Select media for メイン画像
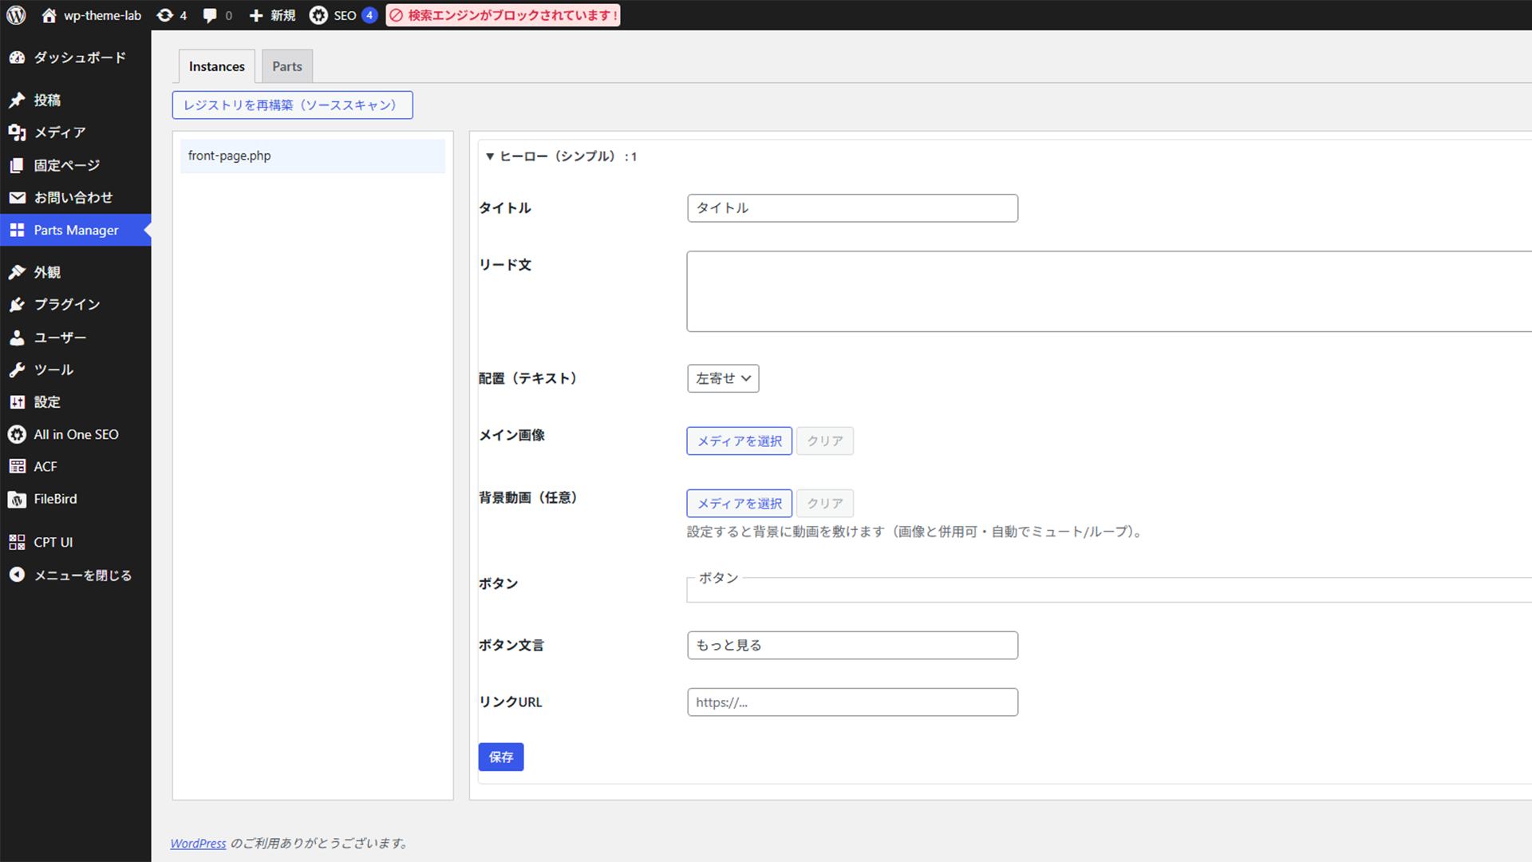Viewport: 1532px width, 862px height. tap(739, 441)
